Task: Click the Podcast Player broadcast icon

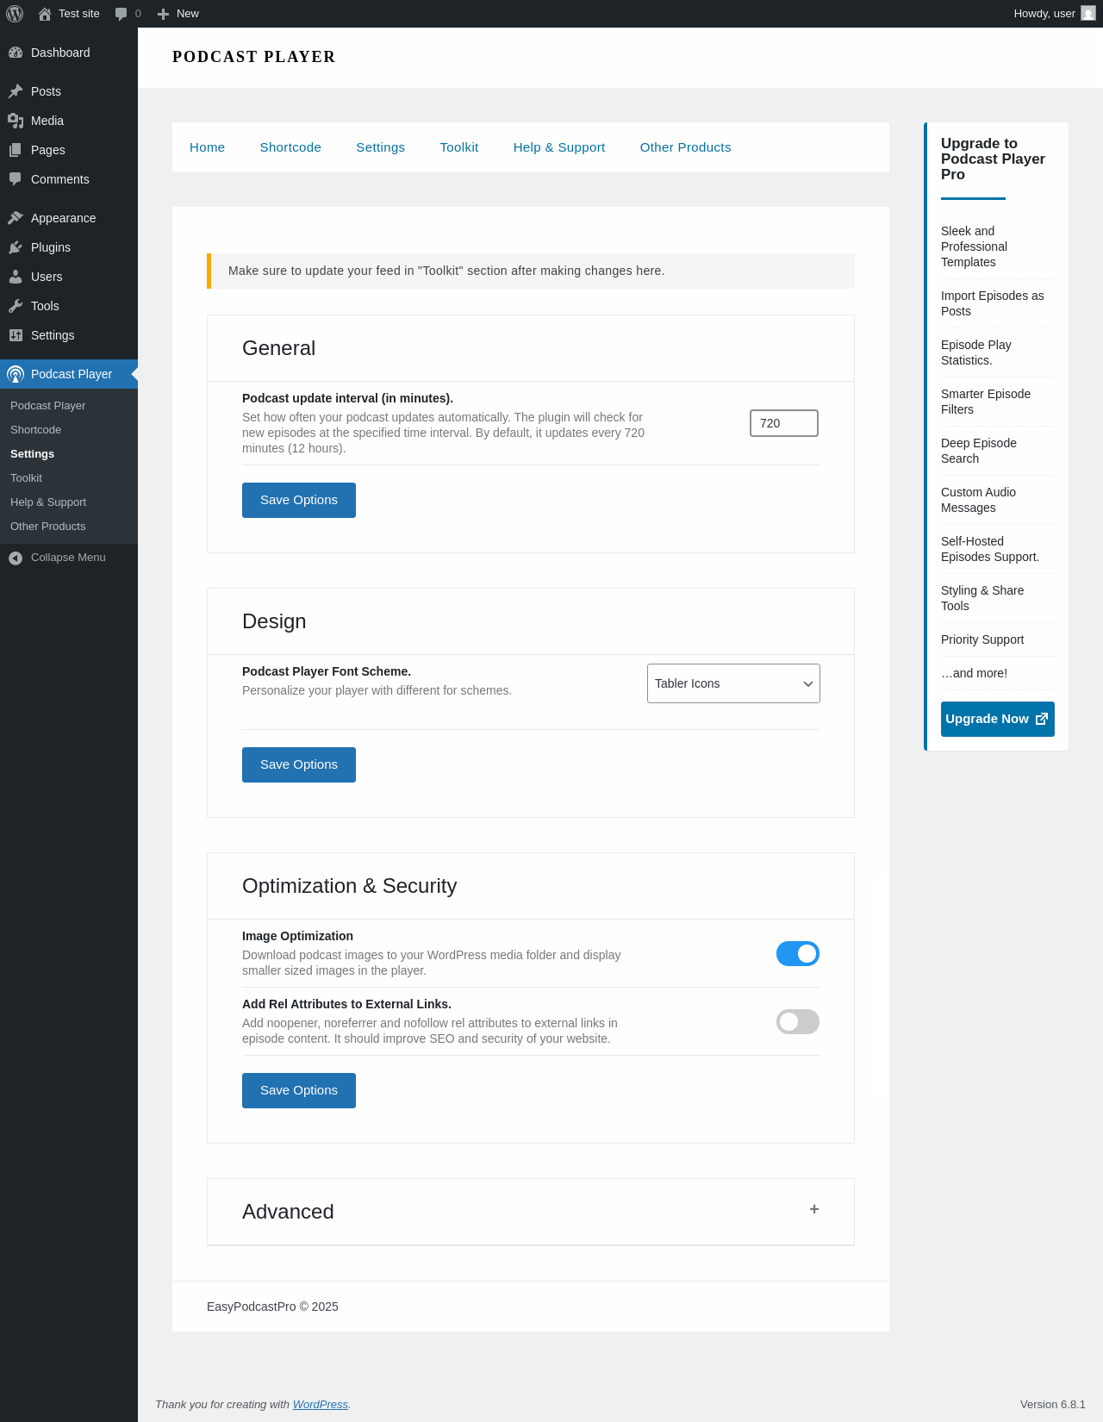Action: (16, 374)
